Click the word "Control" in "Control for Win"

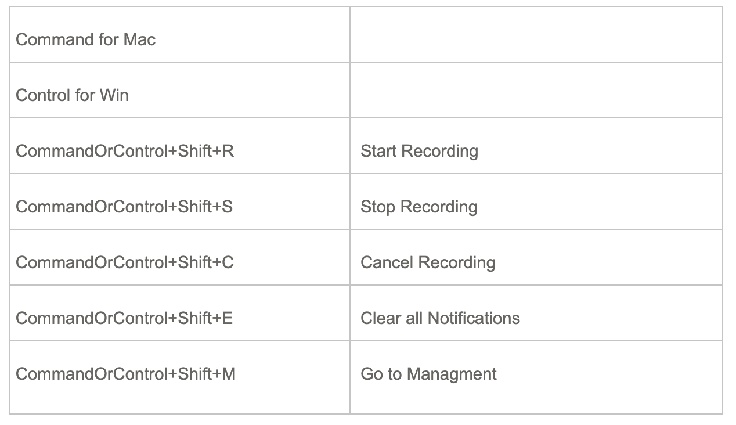pos(43,95)
